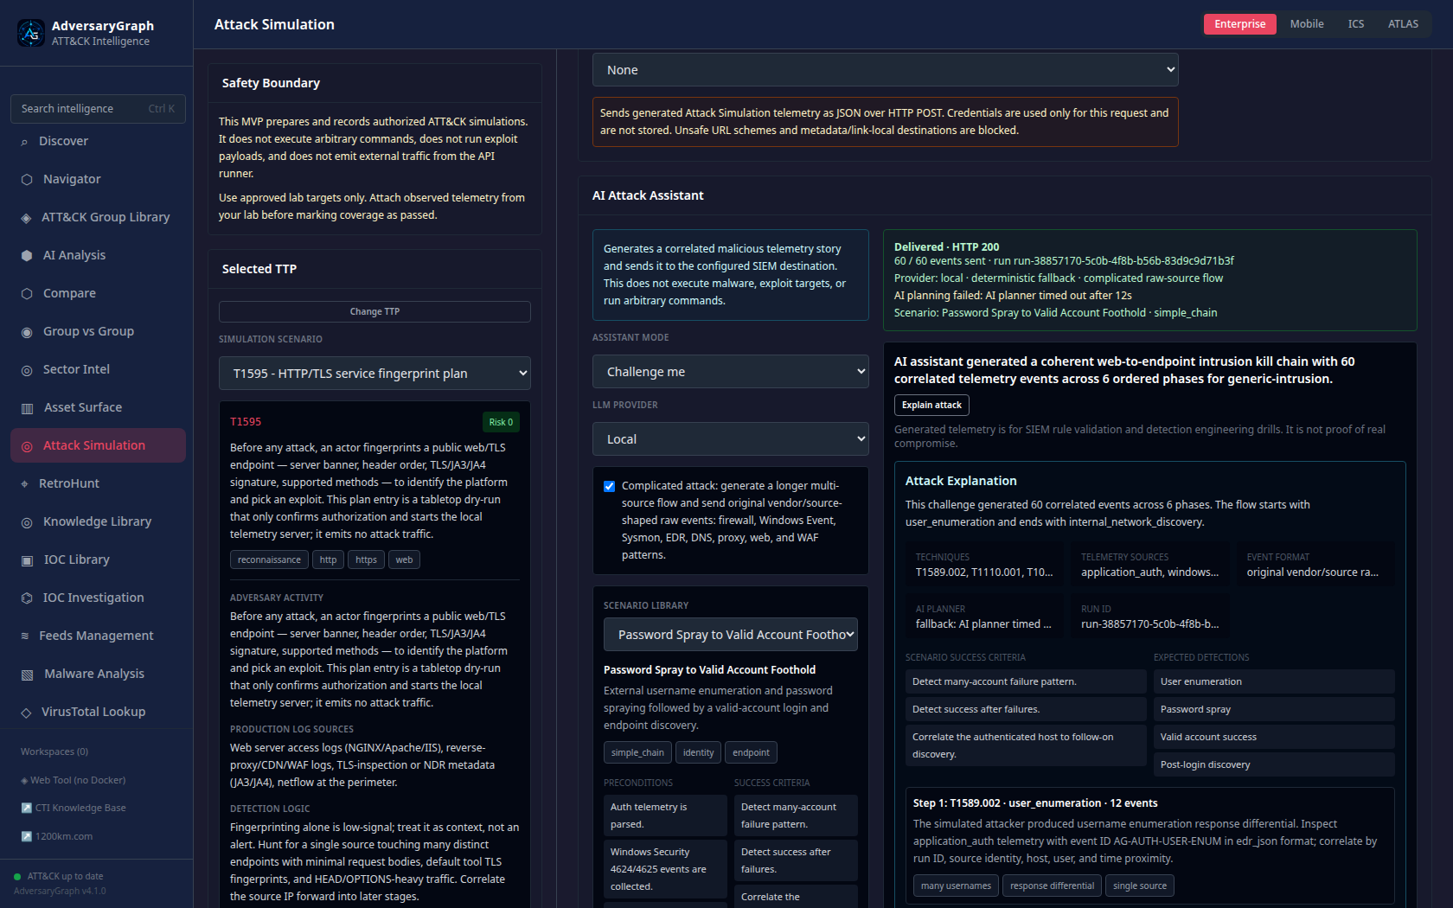This screenshot has width=1453, height=908.
Task: Click the Attack Simulation target icon
Action: (x=27, y=446)
